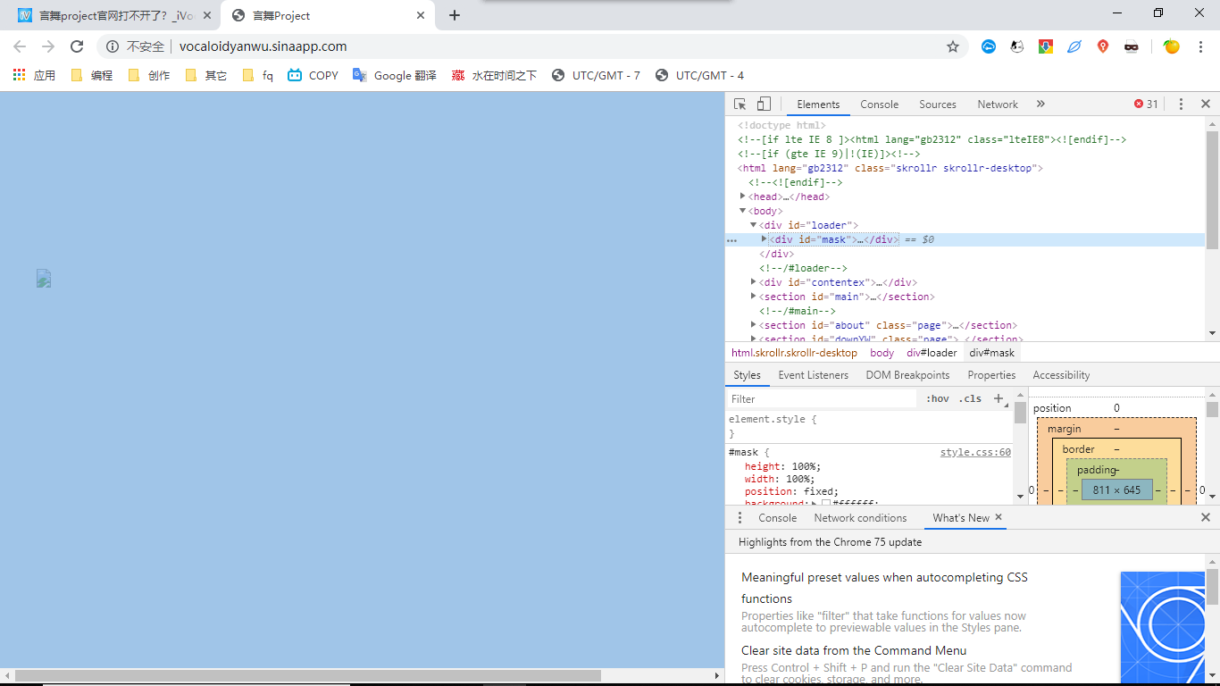Select div#loader in the breadcrumb trail
1220x686 pixels.
(932, 353)
